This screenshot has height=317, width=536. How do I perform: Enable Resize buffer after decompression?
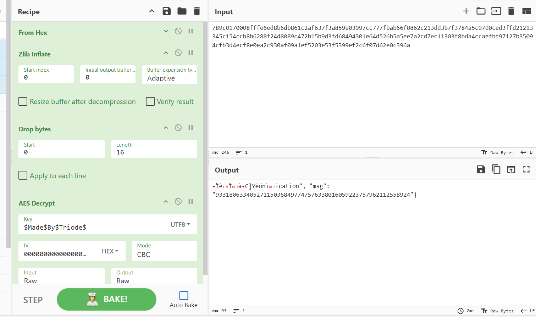23,102
